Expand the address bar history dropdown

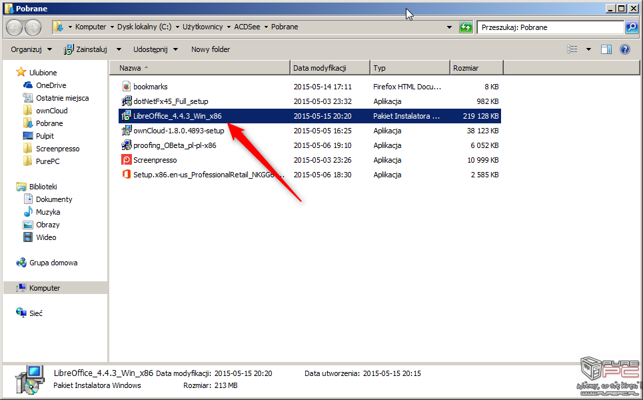click(450, 27)
